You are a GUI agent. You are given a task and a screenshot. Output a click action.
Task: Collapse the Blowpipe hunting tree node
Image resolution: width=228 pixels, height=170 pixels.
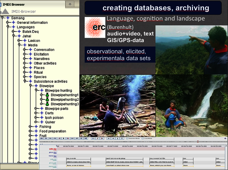coord(36,90)
